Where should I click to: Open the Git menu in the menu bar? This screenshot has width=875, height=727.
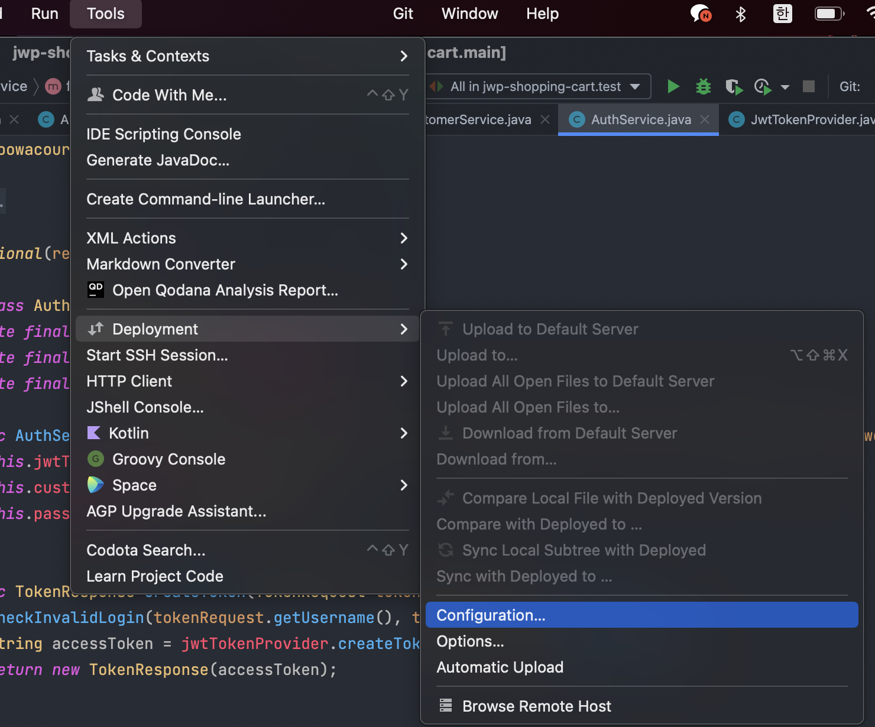click(403, 14)
